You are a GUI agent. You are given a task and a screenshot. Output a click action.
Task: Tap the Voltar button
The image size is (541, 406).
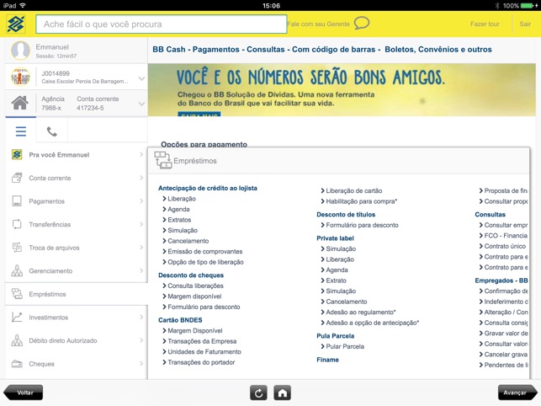click(x=24, y=393)
